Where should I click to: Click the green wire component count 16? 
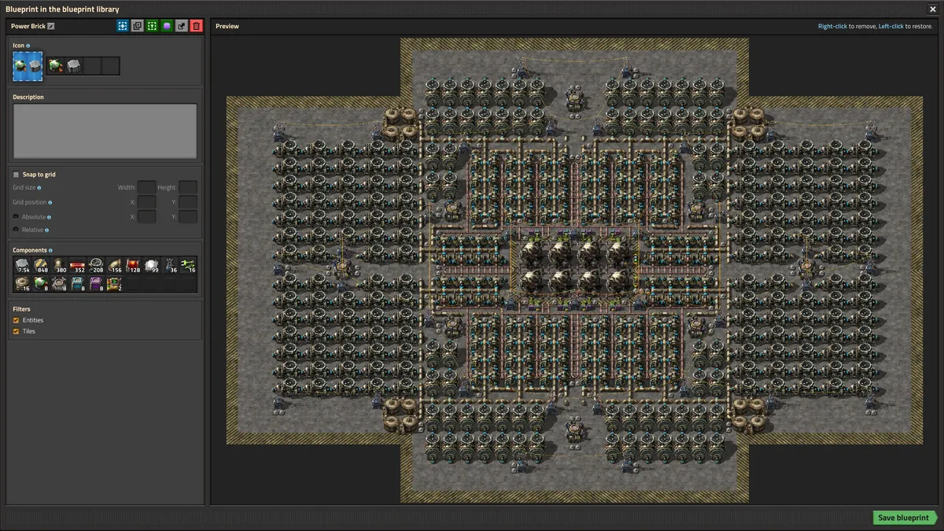[x=187, y=265]
